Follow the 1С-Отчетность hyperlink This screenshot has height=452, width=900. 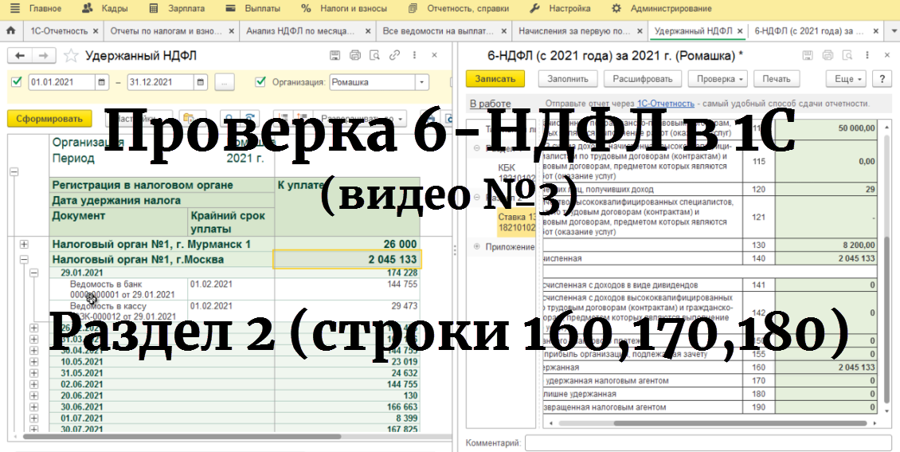click(x=666, y=104)
